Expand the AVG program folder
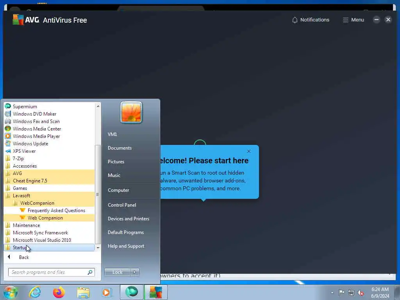This screenshot has height=300, width=400. click(x=49, y=173)
